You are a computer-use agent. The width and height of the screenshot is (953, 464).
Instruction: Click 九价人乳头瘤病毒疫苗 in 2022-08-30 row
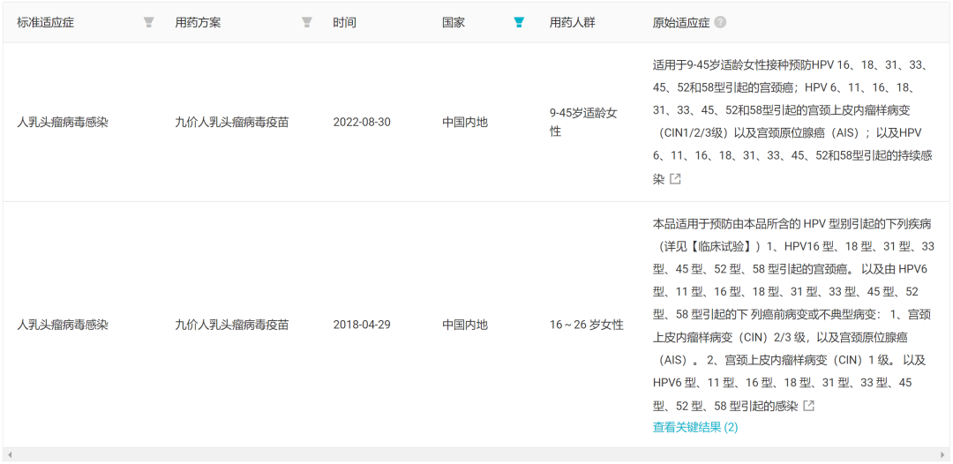point(231,122)
